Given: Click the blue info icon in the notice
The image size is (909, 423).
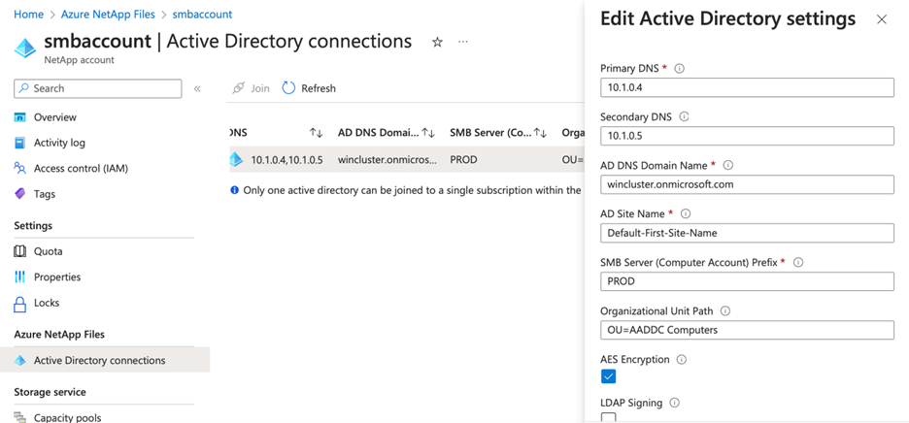Looking at the screenshot, I should [235, 189].
